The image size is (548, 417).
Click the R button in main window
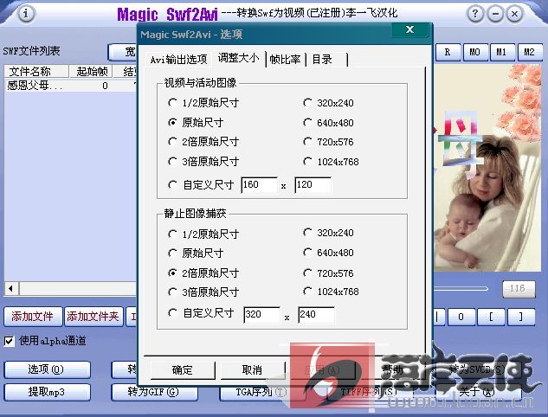448,53
